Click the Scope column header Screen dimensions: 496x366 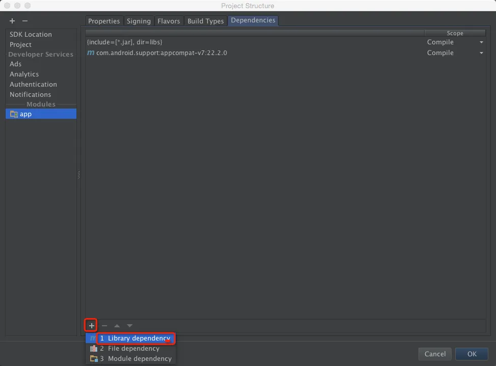(455, 33)
